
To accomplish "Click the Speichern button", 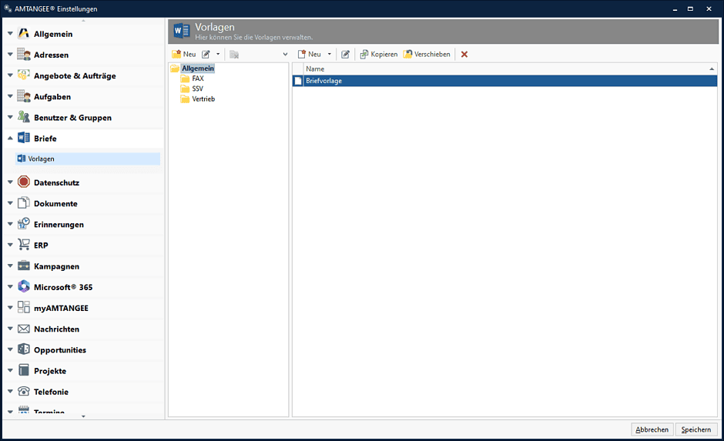I will coord(696,429).
